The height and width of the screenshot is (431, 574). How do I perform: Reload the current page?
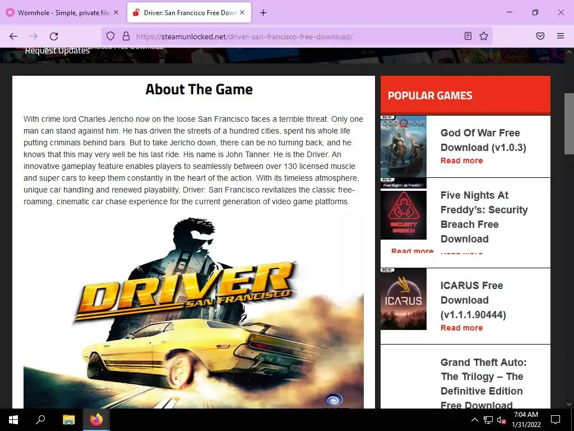click(54, 36)
